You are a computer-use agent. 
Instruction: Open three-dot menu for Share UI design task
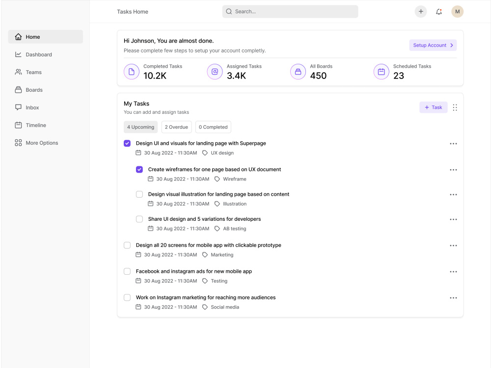click(x=453, y=219)
